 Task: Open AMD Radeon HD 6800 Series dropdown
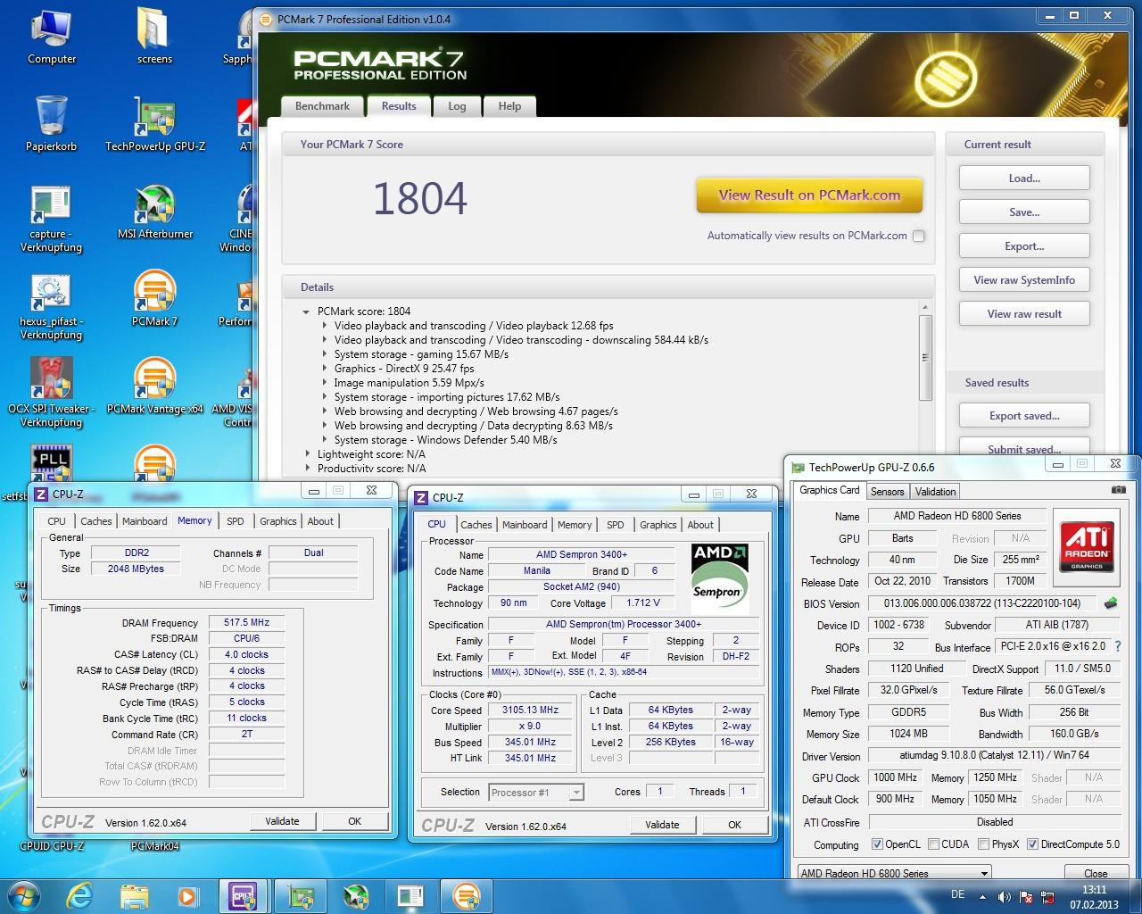tap(894, 873)
